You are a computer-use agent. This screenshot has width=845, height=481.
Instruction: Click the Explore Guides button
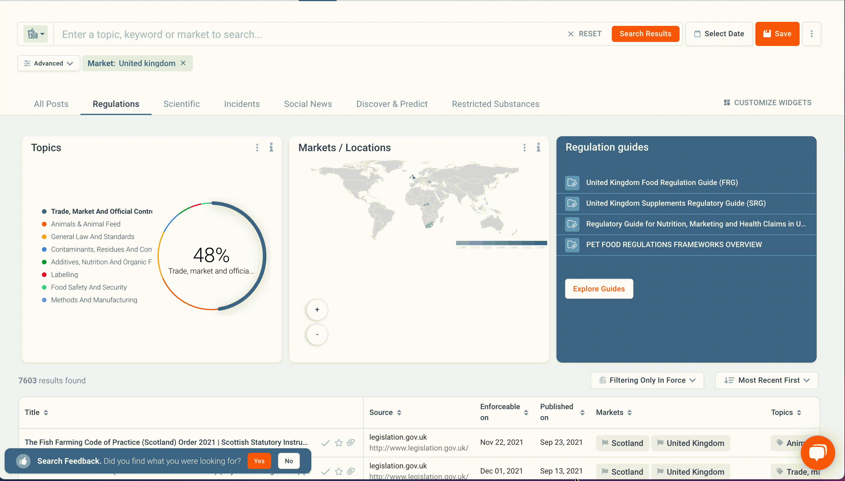click(x=599, y=289)
